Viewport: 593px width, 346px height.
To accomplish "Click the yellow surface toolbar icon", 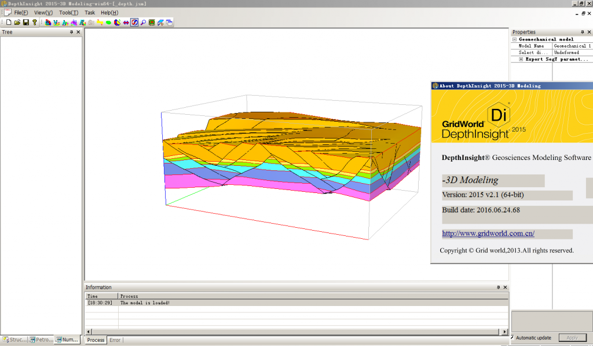I will (100, 23).
